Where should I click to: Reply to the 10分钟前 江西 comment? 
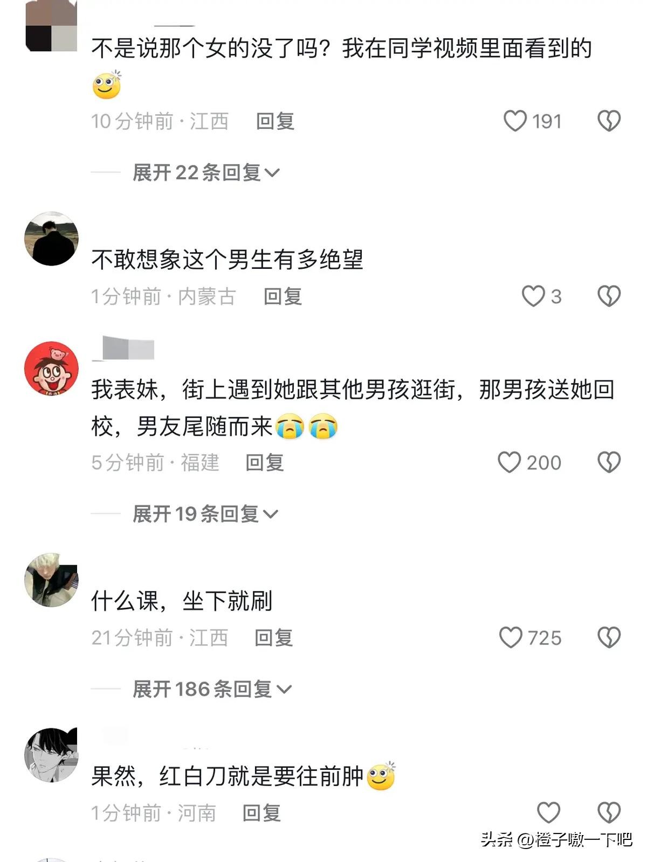275,121
